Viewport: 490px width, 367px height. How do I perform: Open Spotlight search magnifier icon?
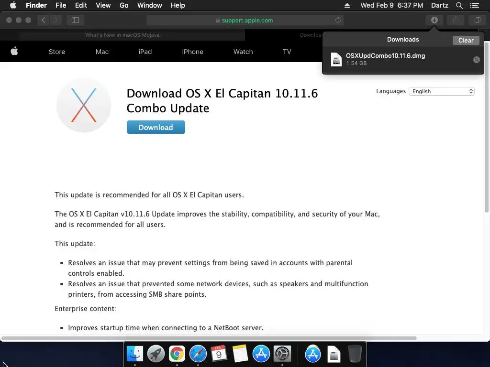[x=459, y=5]
